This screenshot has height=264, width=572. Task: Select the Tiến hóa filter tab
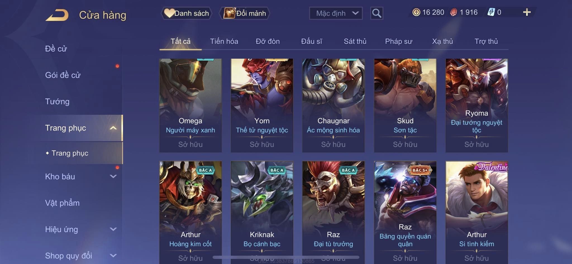224,41
